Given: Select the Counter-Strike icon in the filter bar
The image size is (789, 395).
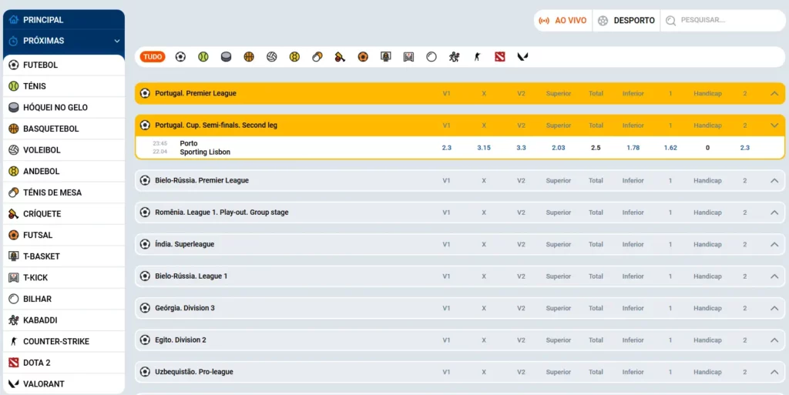Looking at the screenshot, I should click(x=477, y=57).
